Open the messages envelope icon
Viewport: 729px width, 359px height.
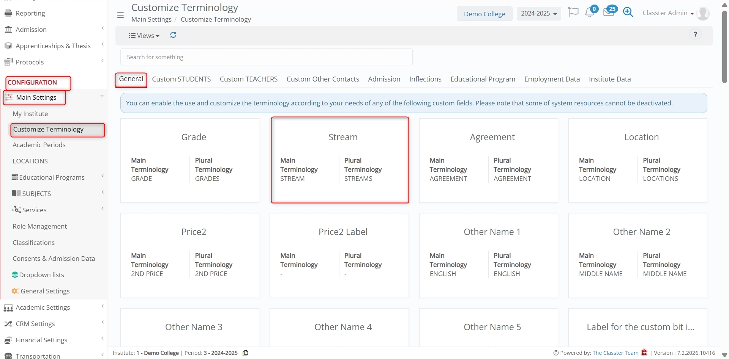pyautogui.click(x=609, y=13)
